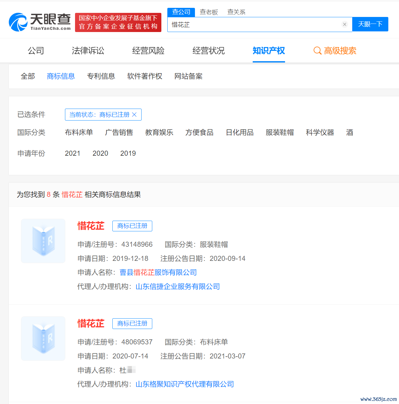Remove the 商标已注册 filter tag
Screen dimensions: 399x404
point(134,115)
